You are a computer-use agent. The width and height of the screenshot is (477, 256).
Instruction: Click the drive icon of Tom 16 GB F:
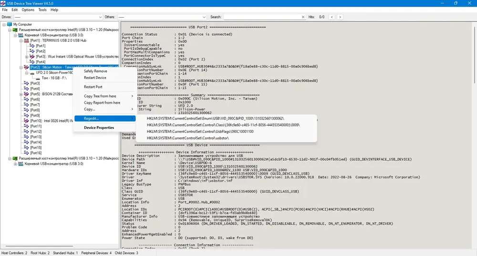38,78
